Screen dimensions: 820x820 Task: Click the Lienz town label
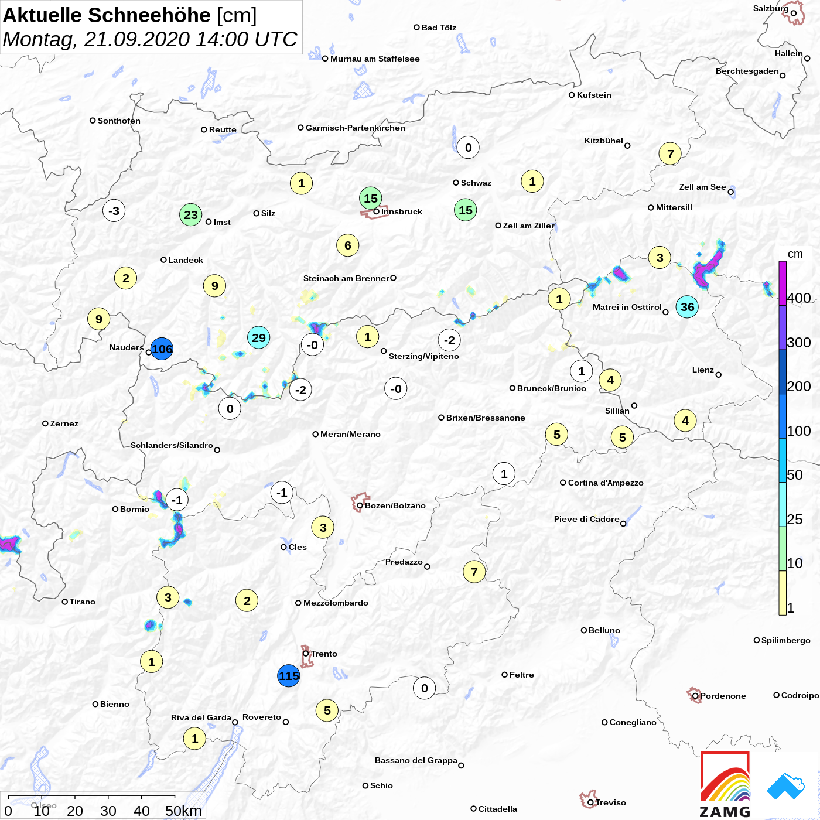click(703, 370)
